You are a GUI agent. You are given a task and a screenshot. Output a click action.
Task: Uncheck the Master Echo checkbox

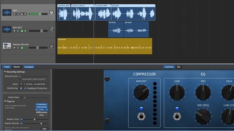pyautogui.click(x=22, y=119)
